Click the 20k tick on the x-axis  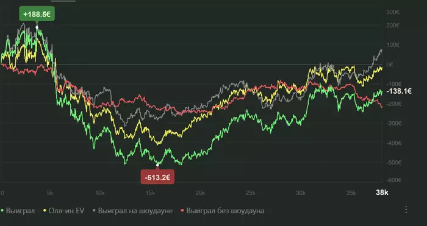[x=200, y=193]
